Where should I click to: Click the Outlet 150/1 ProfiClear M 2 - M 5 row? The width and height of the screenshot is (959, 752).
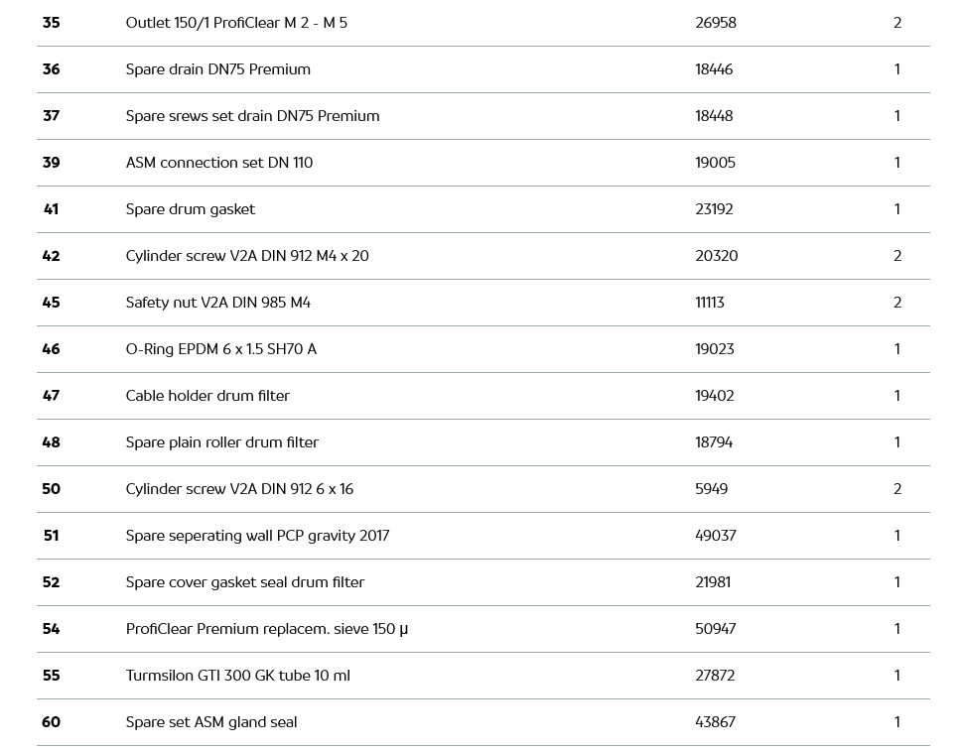236,23
